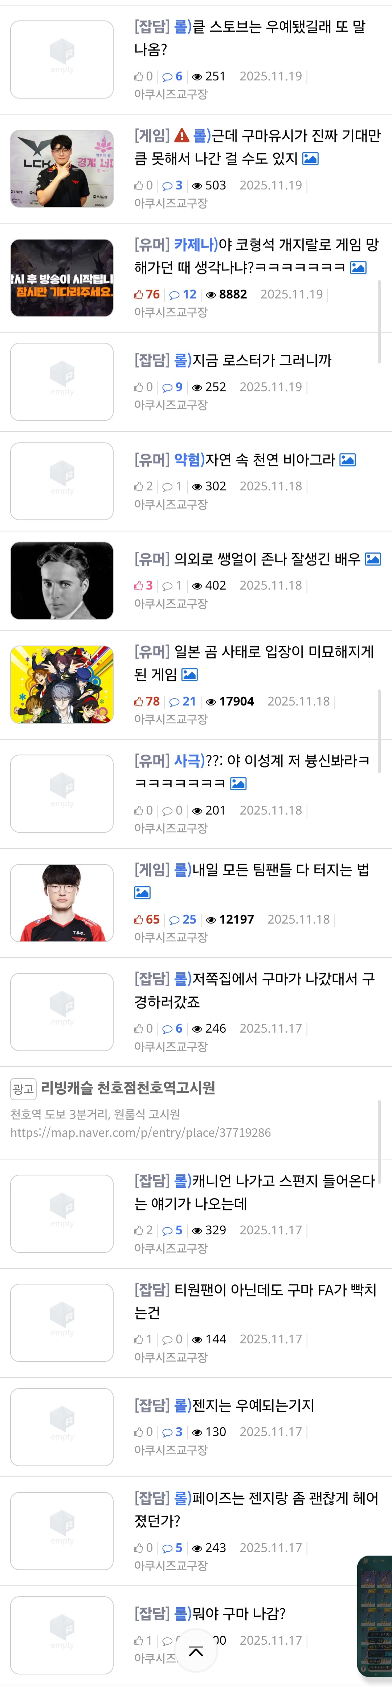Viewport: 392px width, 1693px height.
Task: Open the Charlie Chaplin portrait thumbnail
Action: pos(62,580)
